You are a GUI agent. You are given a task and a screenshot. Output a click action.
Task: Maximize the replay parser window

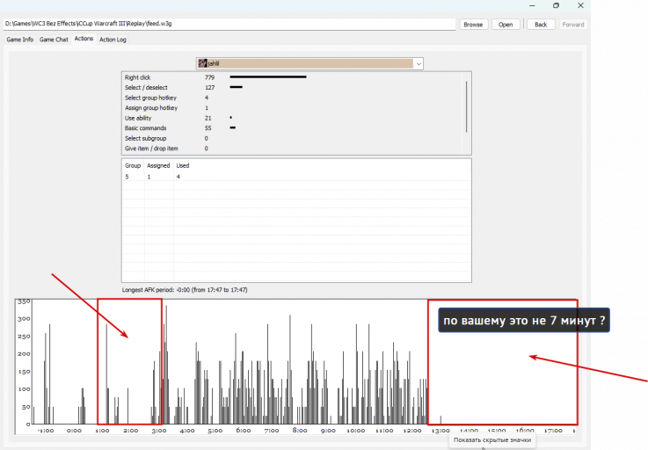(556, 5)
